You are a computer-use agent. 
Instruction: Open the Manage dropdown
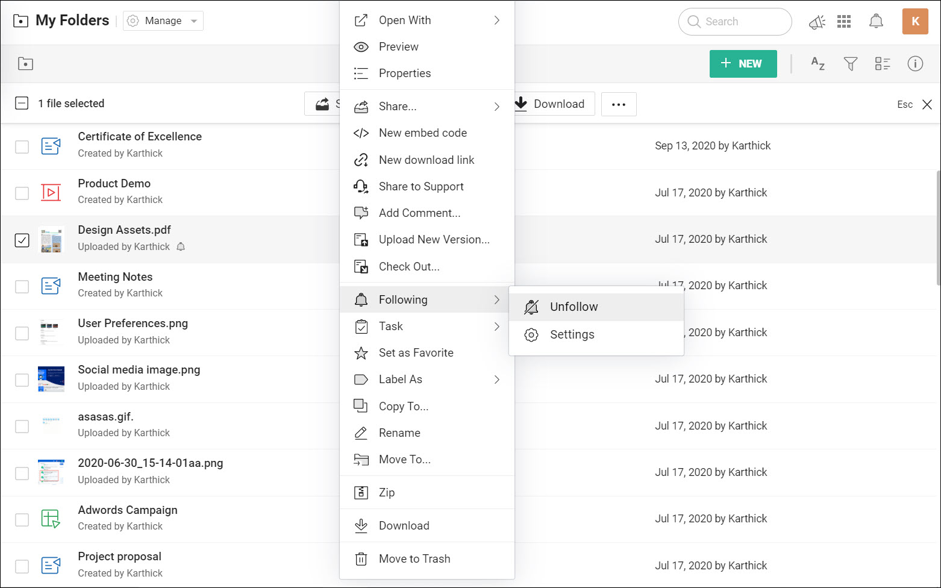tap(163, 21)
